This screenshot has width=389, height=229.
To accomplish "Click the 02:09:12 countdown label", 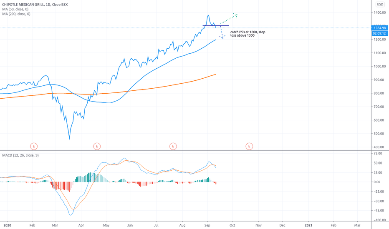I will (x=379, y=33).
